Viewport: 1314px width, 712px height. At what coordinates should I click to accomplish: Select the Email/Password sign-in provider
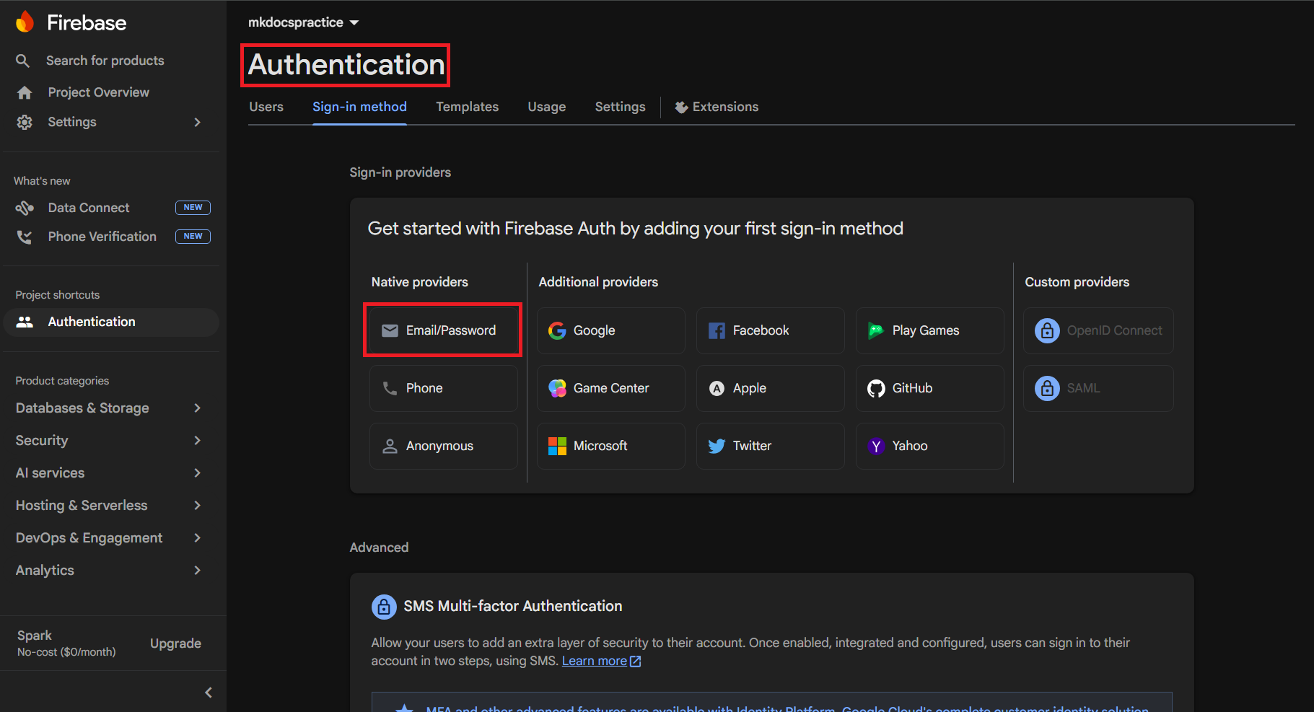(442, 330)
